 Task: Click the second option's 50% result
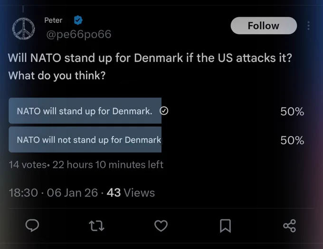[292, 140]
